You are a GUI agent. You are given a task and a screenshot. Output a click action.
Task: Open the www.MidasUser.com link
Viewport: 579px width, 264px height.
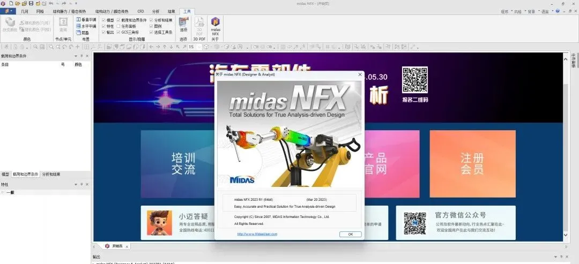257,234
